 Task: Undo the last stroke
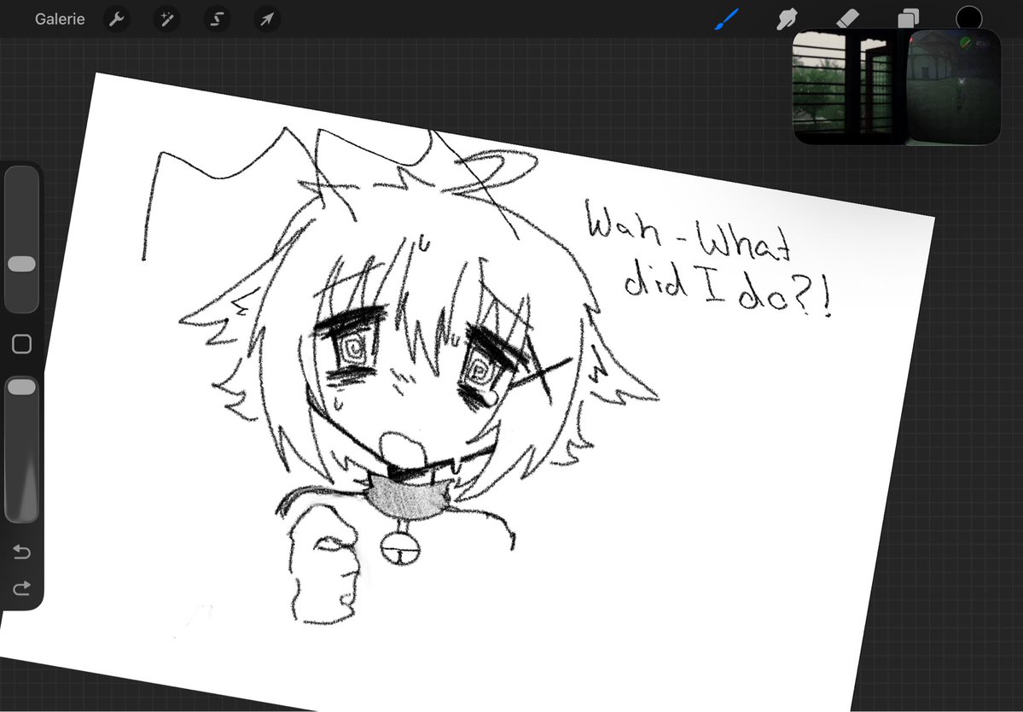click(x=21, y=552)
